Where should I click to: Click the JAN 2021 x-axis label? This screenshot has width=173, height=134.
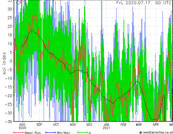click(x=106, y=126)
